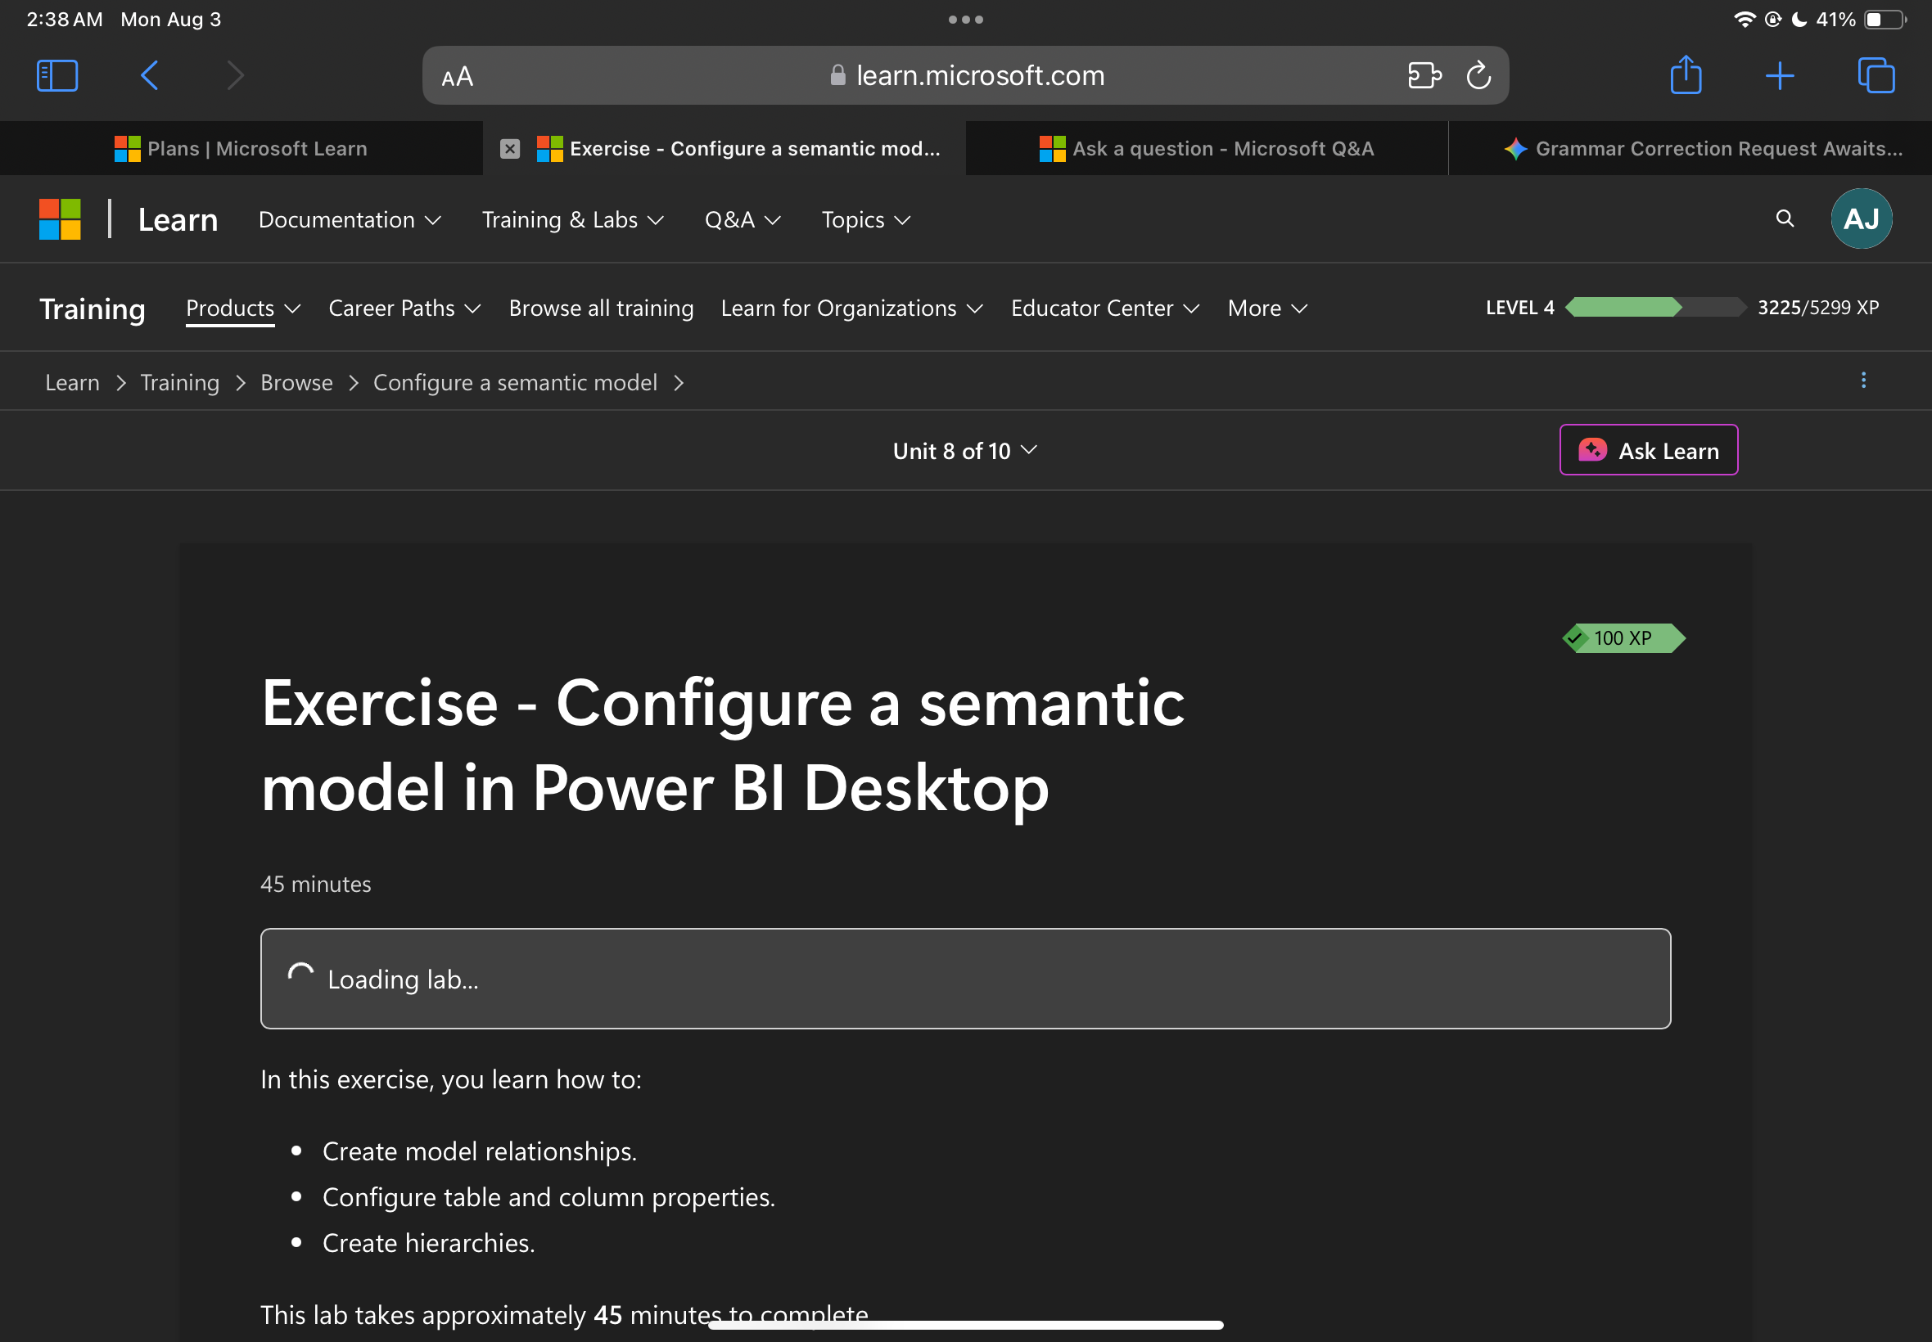Click the Learn breadcrumb
This screenshot has height=1342, width=1932.
(x=72, y=383)
